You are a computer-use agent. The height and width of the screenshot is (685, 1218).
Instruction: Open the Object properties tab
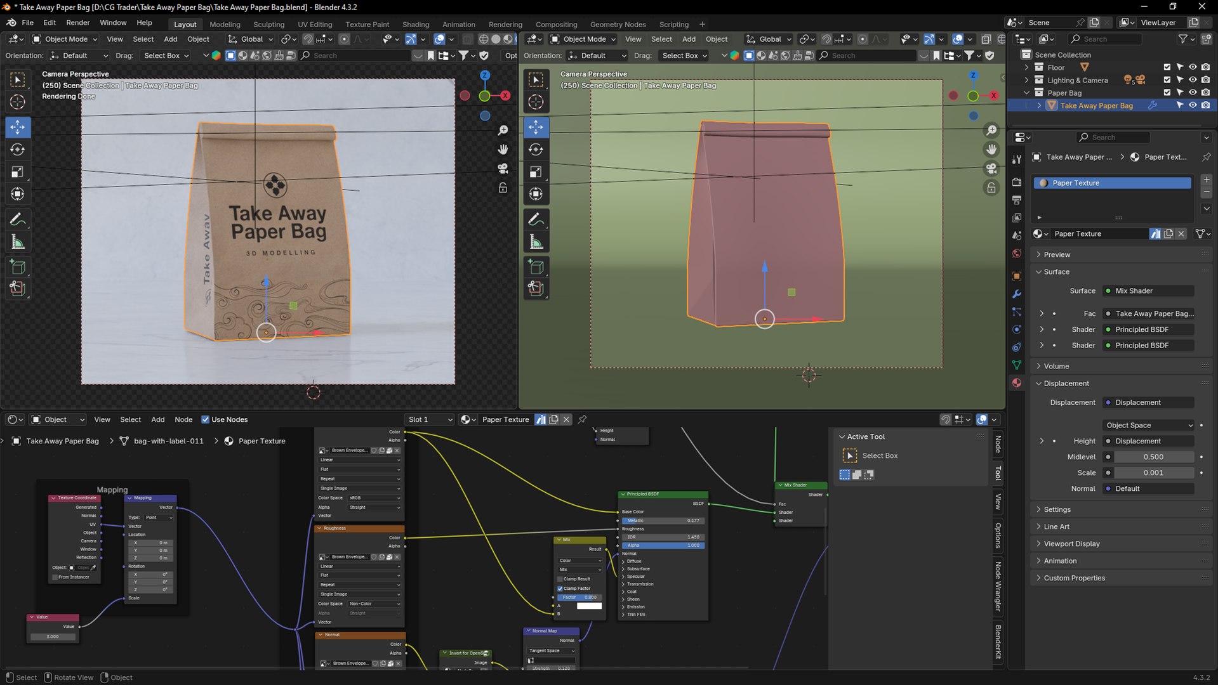1017,277
